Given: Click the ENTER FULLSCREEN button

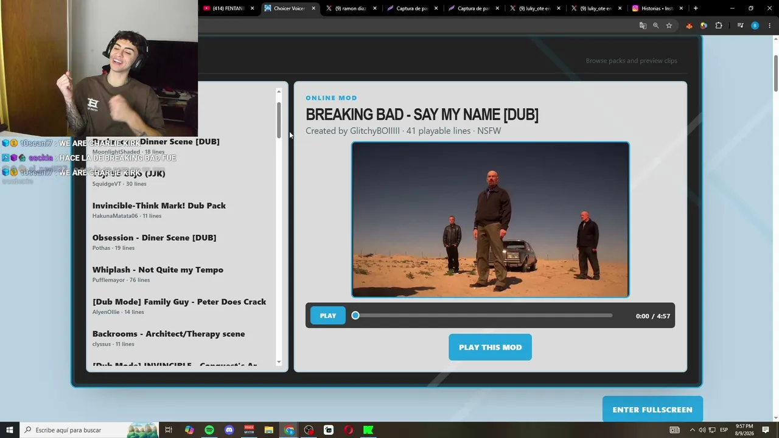Looking at the screenshot, I should click(652, 409).
